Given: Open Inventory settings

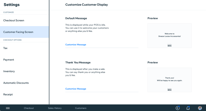Looking at the screenshot, I should [x=24, y=71].
